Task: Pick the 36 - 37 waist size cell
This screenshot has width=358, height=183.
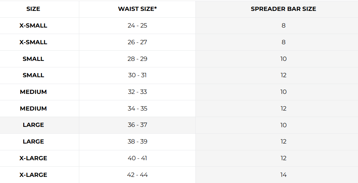Action: [137, 125]
